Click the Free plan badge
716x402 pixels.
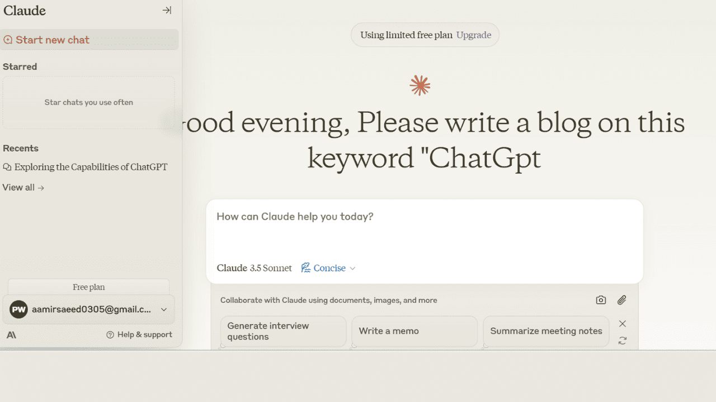pyautogui.click(x=88, y=287)
